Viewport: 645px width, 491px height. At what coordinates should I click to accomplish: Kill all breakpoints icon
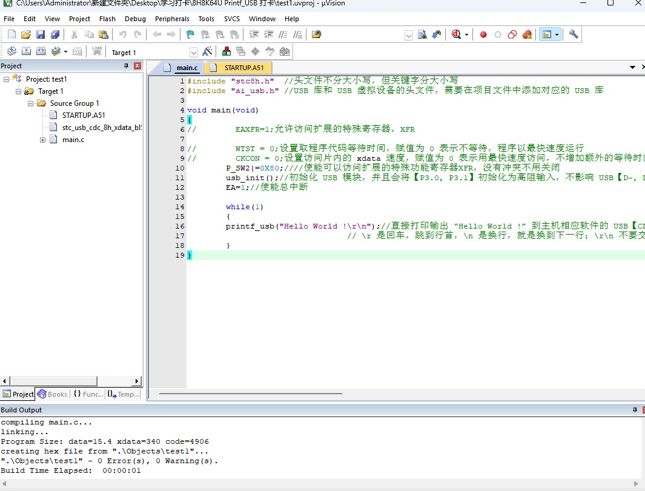click(x=527, y=34)
